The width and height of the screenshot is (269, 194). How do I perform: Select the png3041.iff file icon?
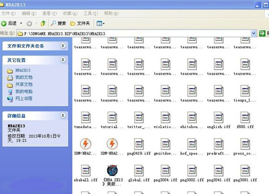pyautogui.click(x=219, y=171)
